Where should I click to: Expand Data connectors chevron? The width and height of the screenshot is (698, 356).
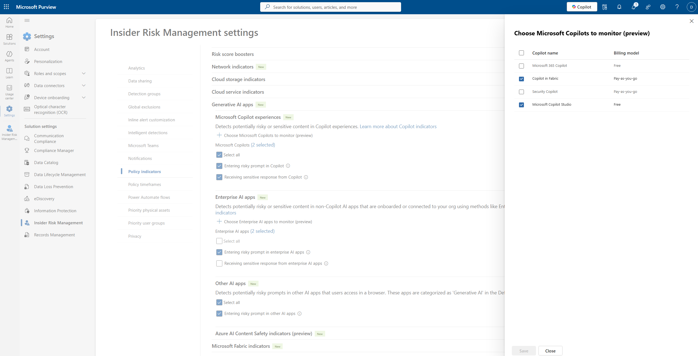pyautogui.click(x=84, y=85)
